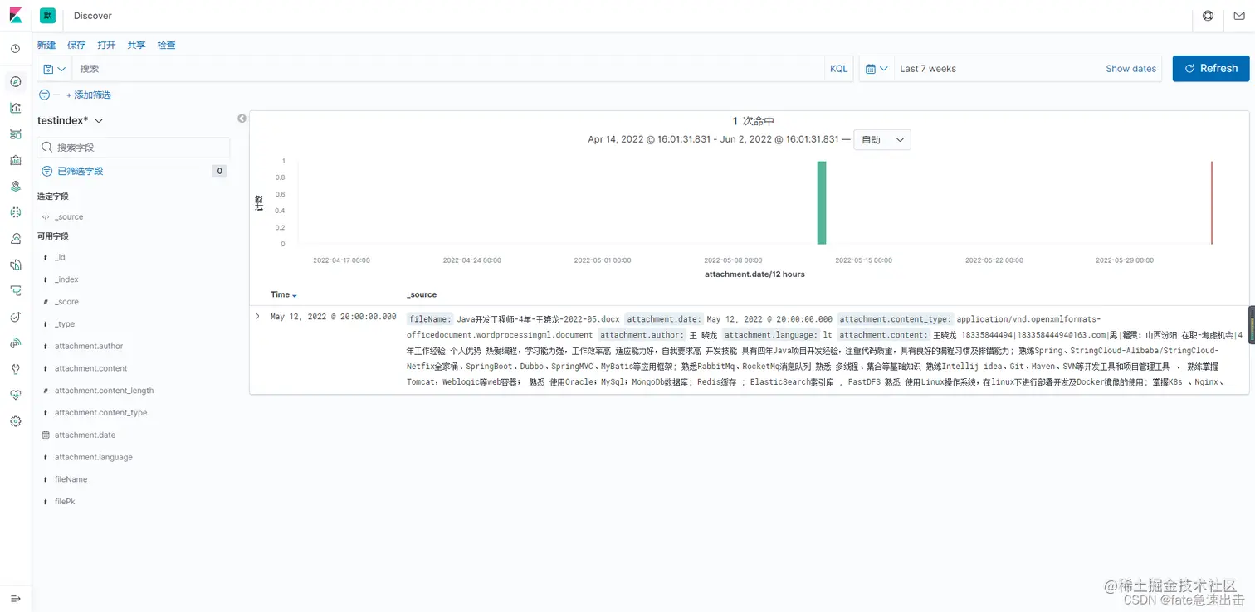Switch query language via KQL button

pyautogui.click(x=839, y=69)
